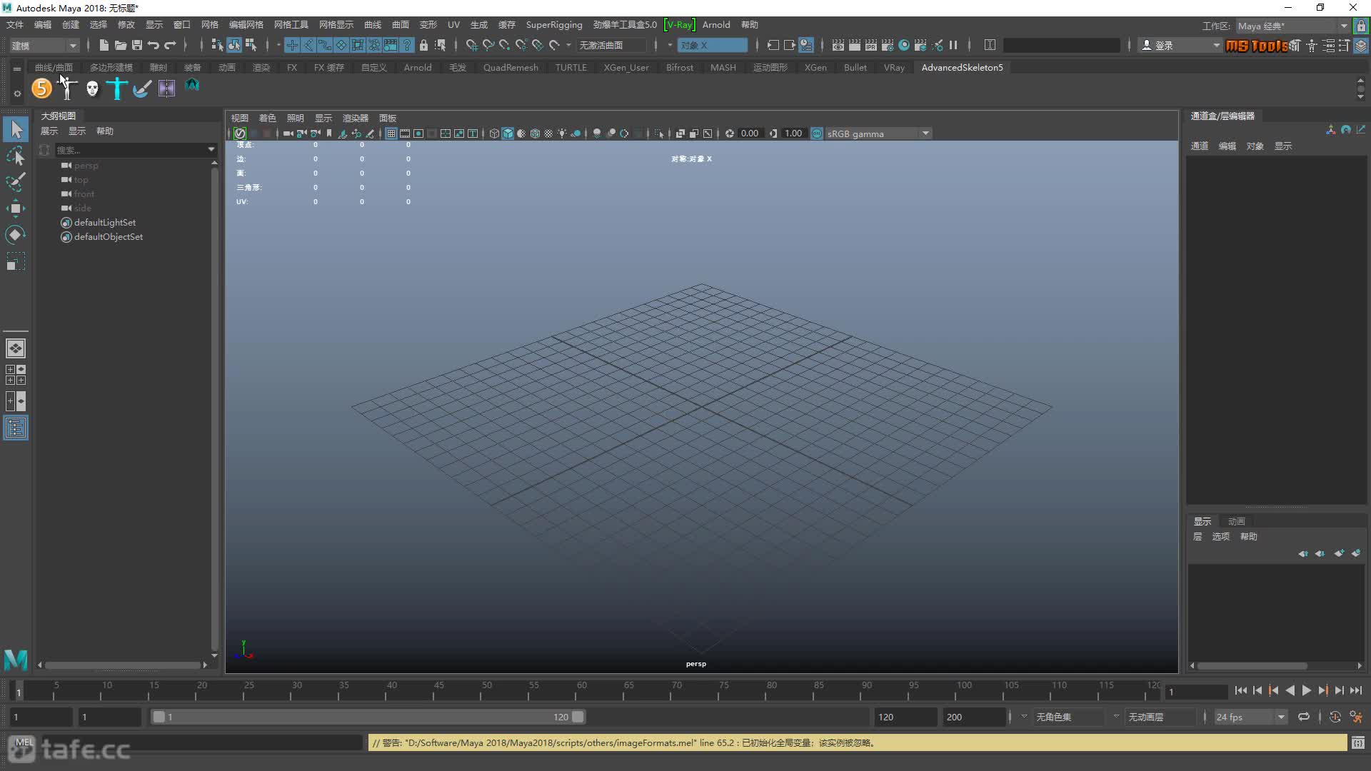This screenshot has height=771, width=1371.
Task: Select defaultLightSet in the Outliner
Action: pyautogui.click(x=105, y=222)
